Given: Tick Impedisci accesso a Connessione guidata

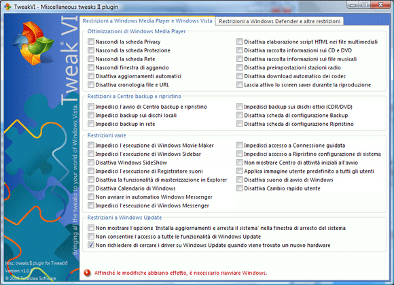Looking at the screenshot, I should (240, 146).
